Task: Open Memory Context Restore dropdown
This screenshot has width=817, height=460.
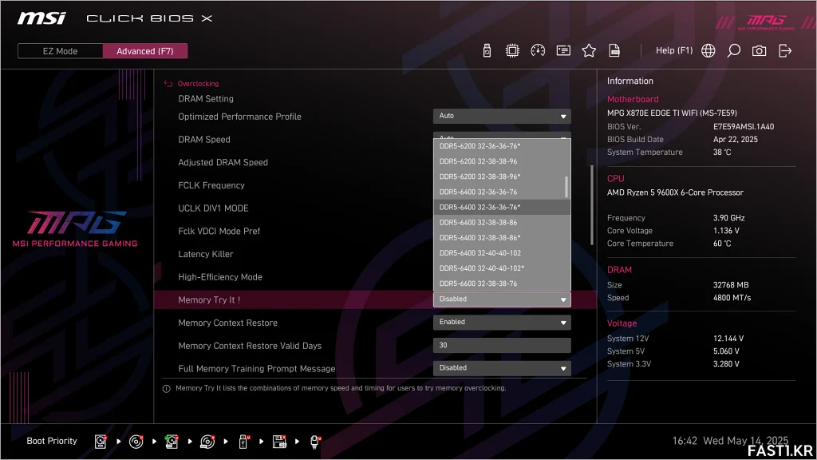Action: [502, 323]
